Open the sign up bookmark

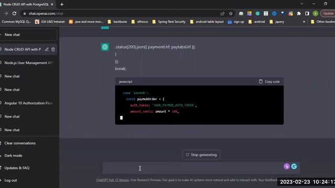click(236, 21)
